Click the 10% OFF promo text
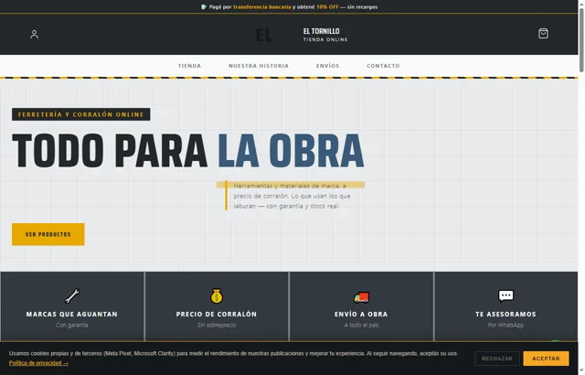 tap(327, 6)
